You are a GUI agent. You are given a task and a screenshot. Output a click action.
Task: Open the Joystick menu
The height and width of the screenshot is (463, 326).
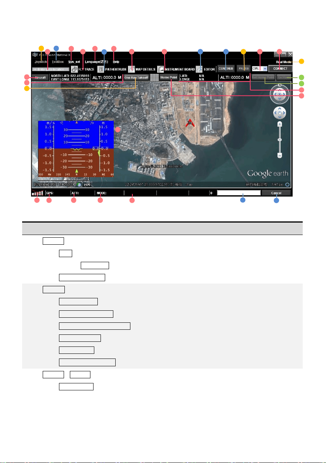[x=41, y=62]
